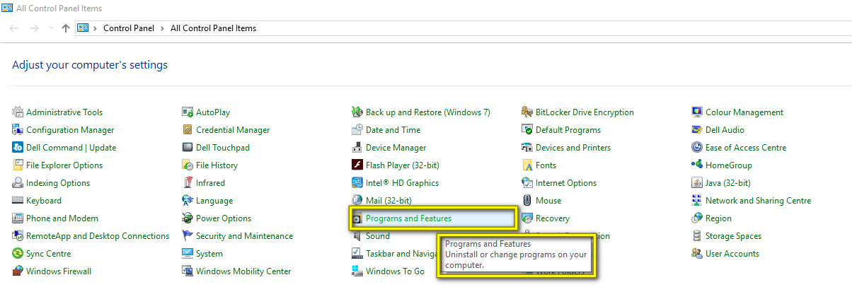Open Internet Options link
The width and height of the screenshot is (852, 299).
coord(566,183)
